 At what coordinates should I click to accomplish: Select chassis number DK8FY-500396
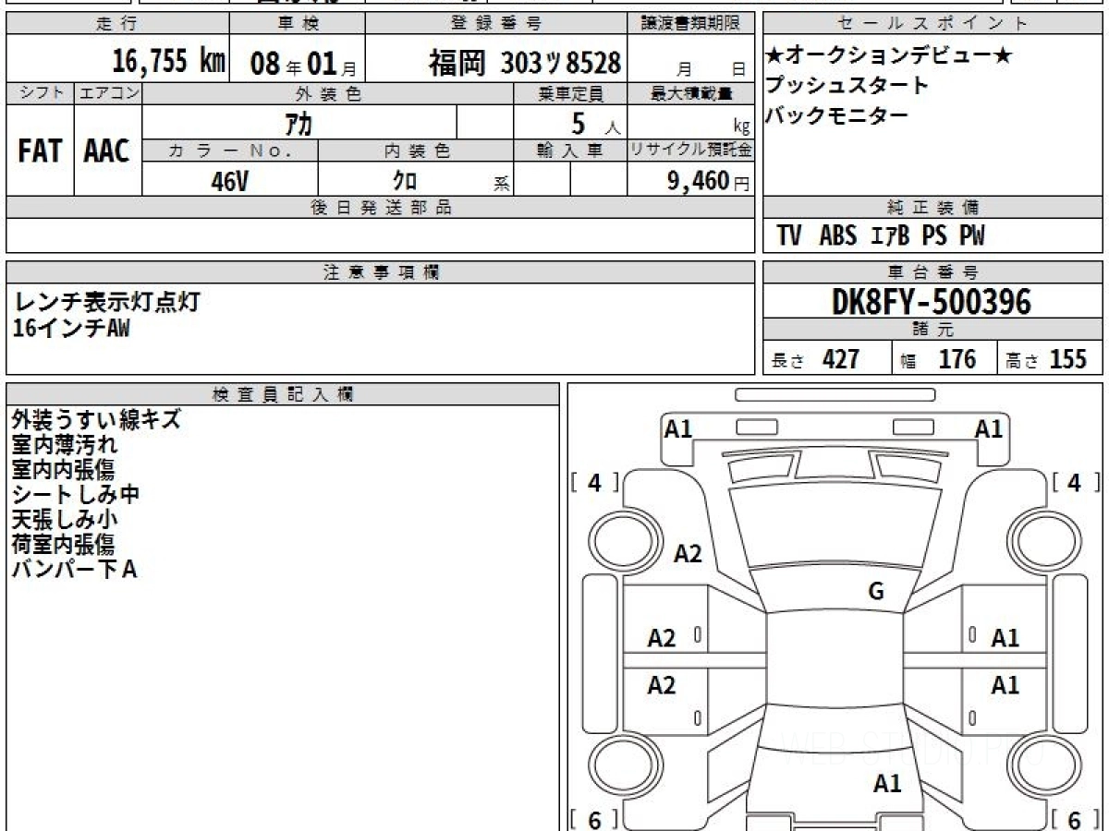(932, 302)
